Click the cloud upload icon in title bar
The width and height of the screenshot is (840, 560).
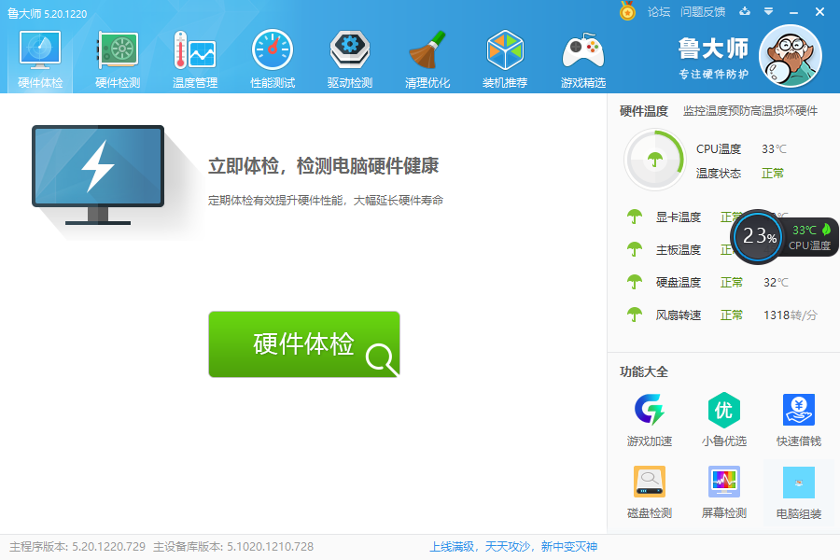743,12
